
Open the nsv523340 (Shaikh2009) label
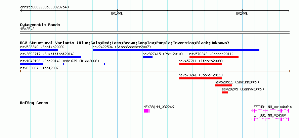[42, 47]
